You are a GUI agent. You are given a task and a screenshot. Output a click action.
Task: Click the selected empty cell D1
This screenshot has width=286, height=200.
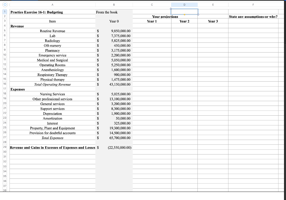pyautogui.click(x=184, y=12)
